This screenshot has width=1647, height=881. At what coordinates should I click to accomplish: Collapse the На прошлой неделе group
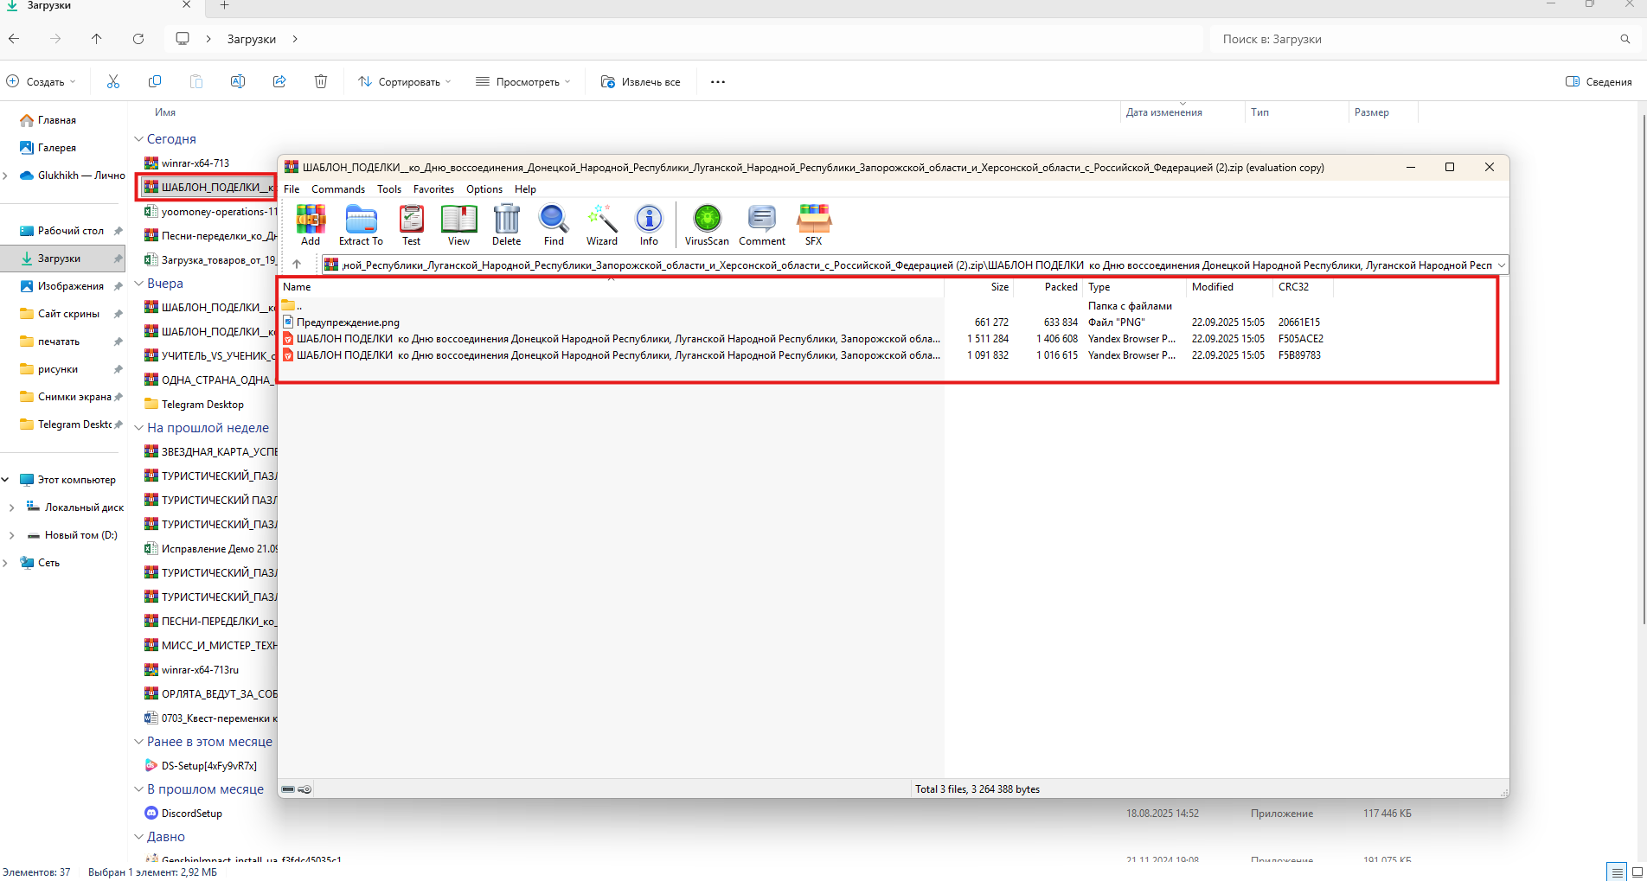click(x=139, y=428)
